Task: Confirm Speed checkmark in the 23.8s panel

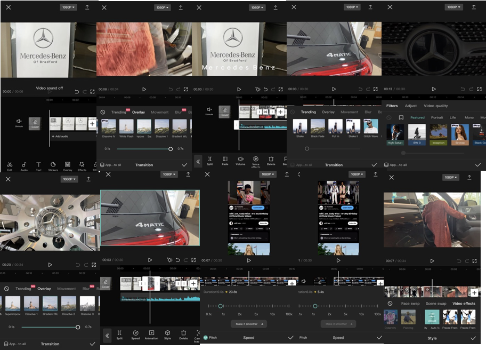Action: click(291, 338)
